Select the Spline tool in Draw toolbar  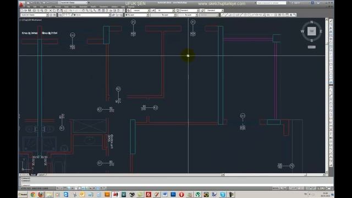point(253,15)
